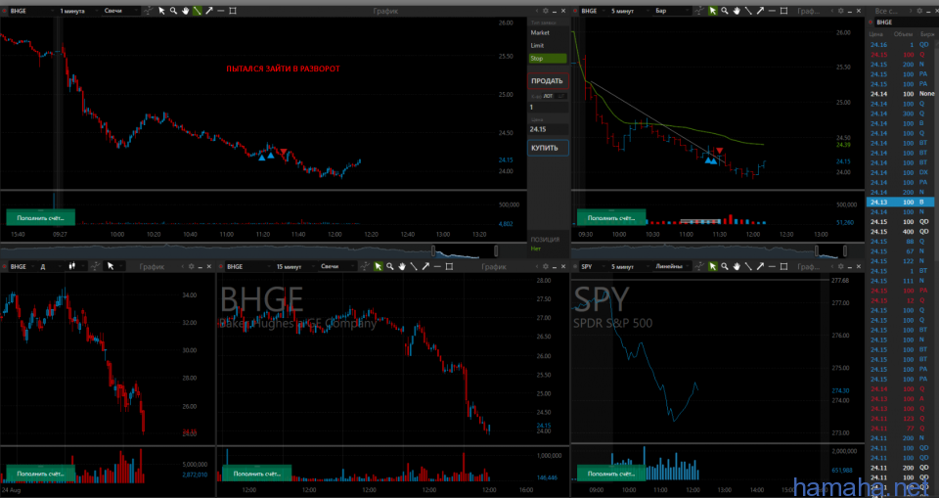Toggle link indicator of SPY chart

coord(576,266)
